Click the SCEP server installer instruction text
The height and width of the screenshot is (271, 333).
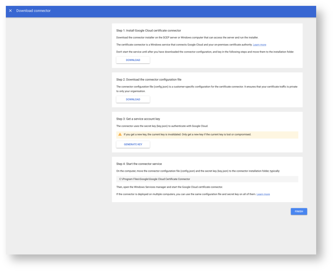(x=187, y=38)
